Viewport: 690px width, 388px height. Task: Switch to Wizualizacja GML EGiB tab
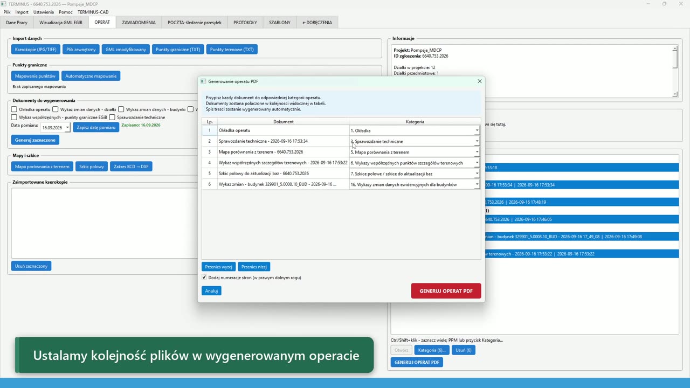(x=61, y=23)
